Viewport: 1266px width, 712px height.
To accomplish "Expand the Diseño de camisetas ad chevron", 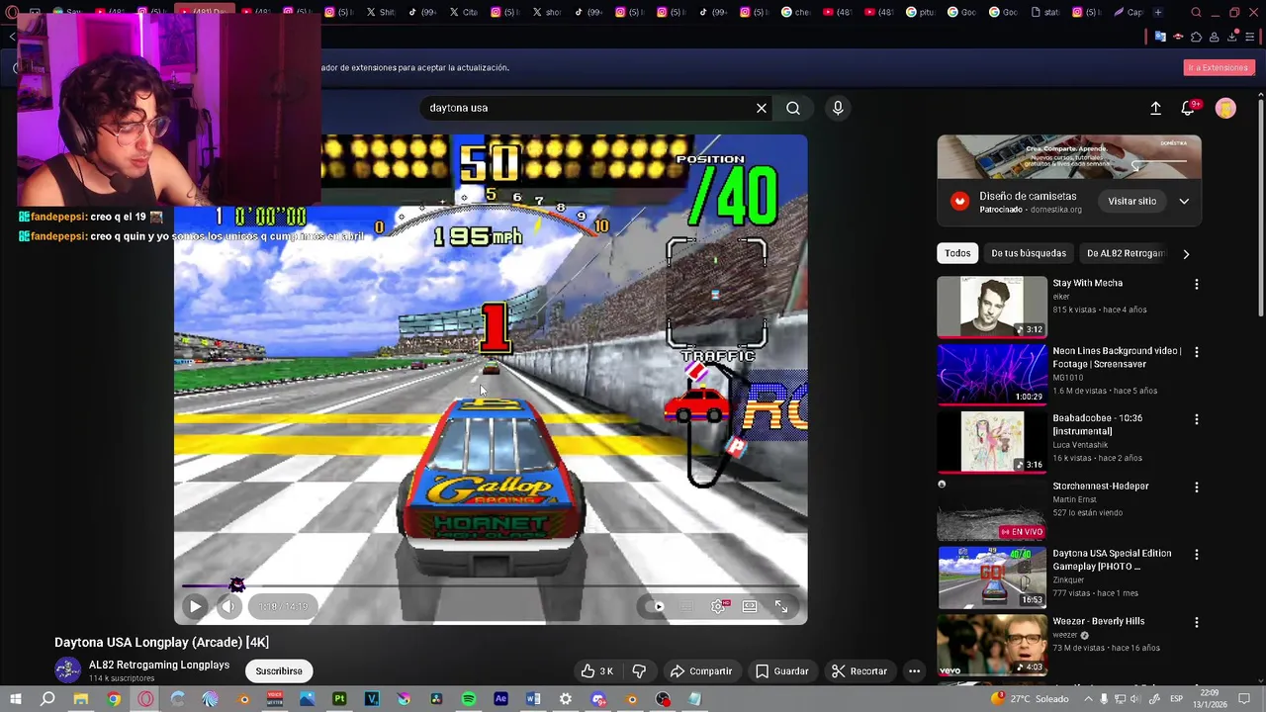I will 1184,201.
